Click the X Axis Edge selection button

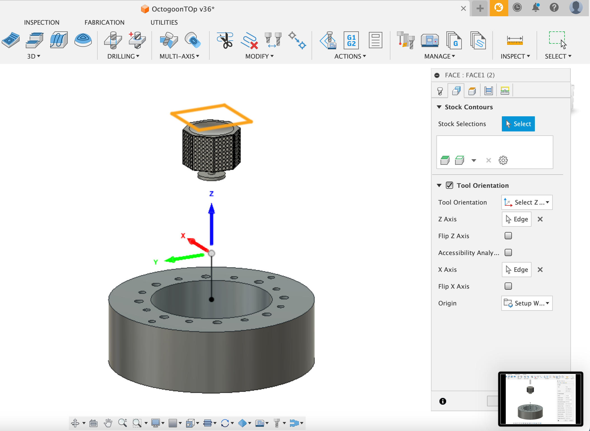click(516, 269)
